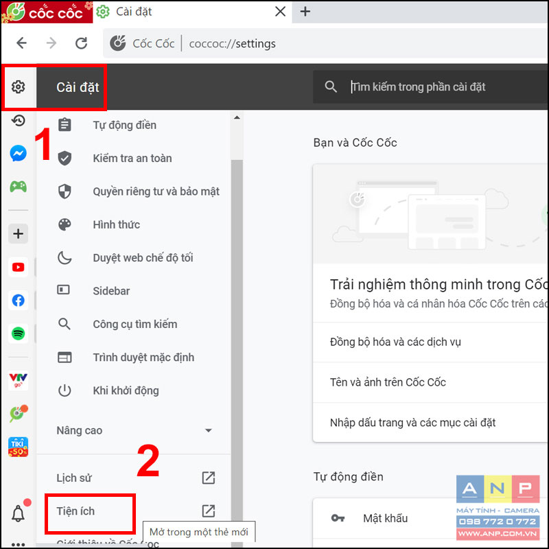Click the settings menu scroll up arrow
The width and height of the screenshot is (549, 549).
click(237, 117)
